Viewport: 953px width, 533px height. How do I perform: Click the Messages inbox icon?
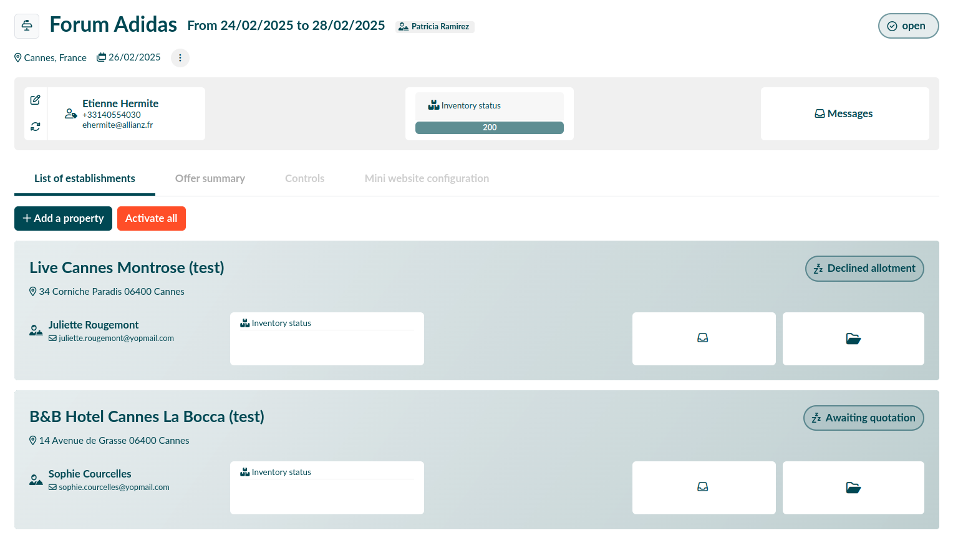[820, 113]
